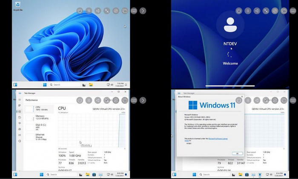Click CPU utilization graph in lower-left VM
The height and width of the screenshot is (179, 298).
[92, 131]
